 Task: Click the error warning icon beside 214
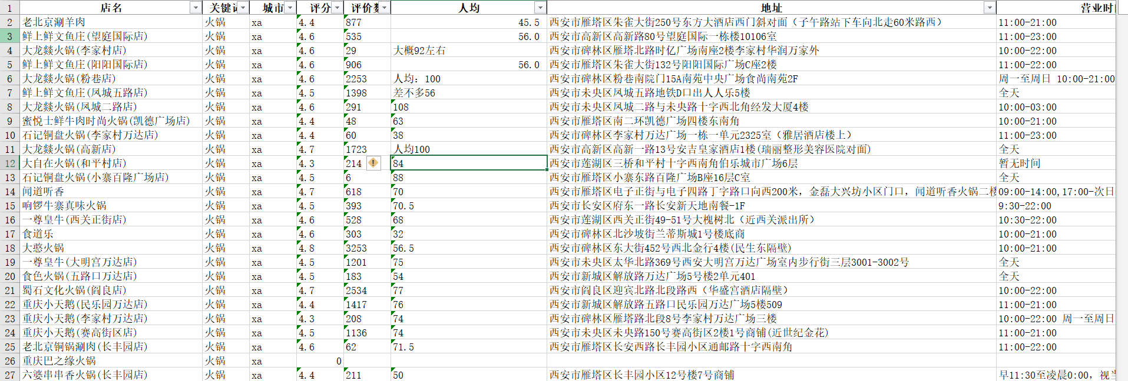(373, 163)
